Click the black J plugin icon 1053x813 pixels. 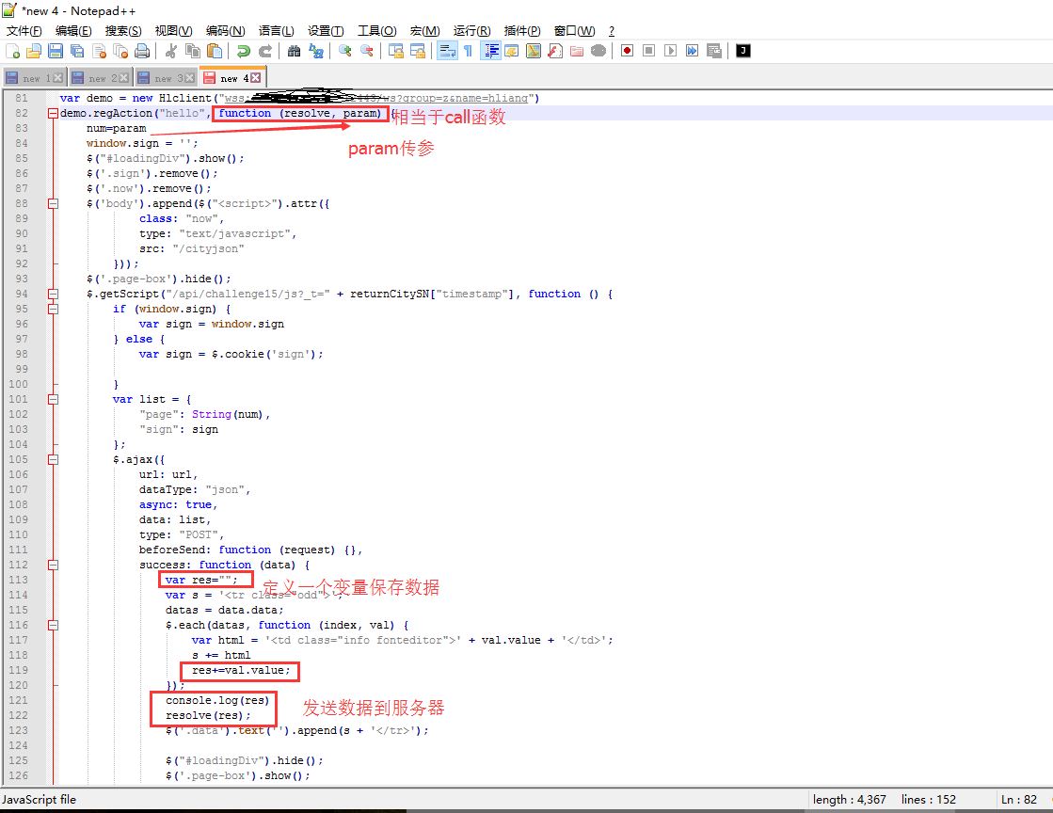point(743,51)
